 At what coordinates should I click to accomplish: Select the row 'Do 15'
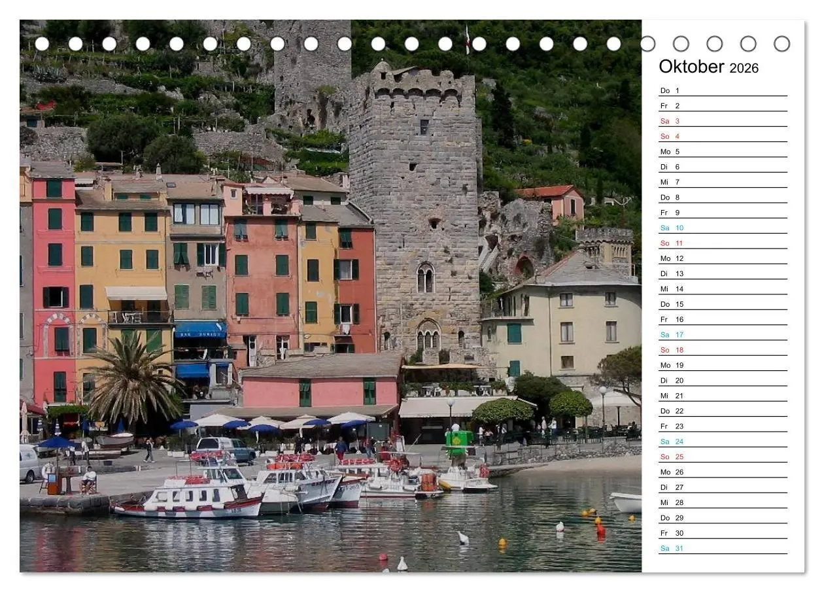[x=723, y=304]
